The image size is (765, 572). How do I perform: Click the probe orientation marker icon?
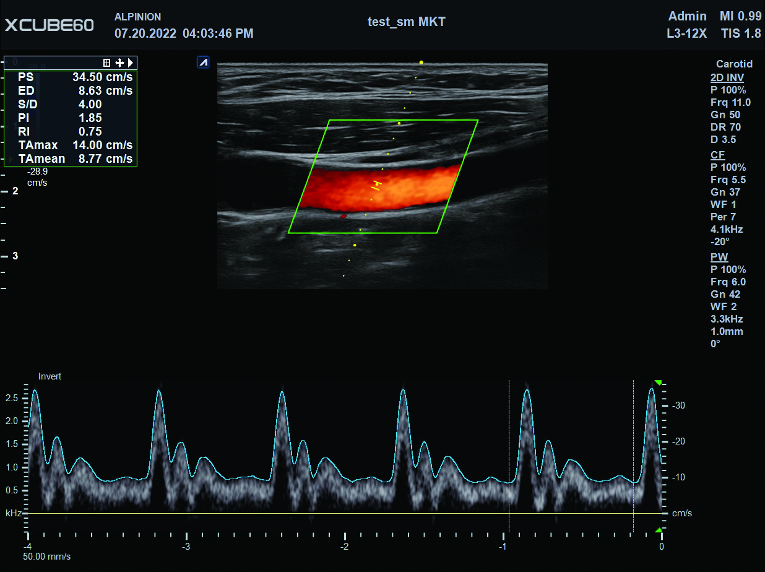(x=203, y=62)
